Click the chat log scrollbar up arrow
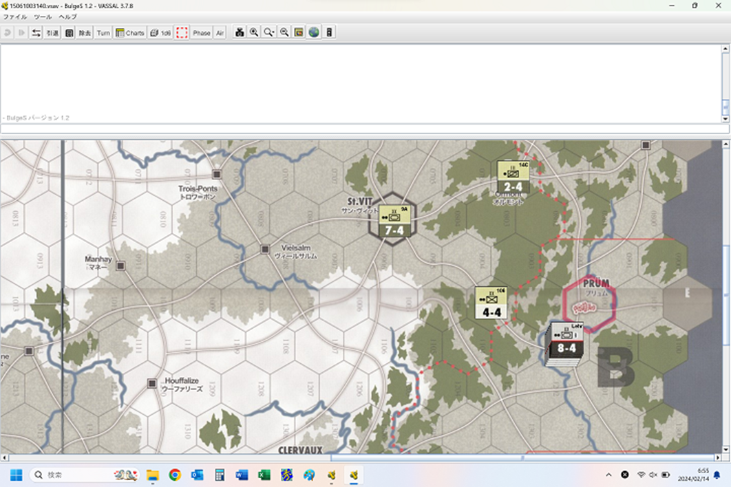Viewport: 731px width, 487px height. coord(725,48)
